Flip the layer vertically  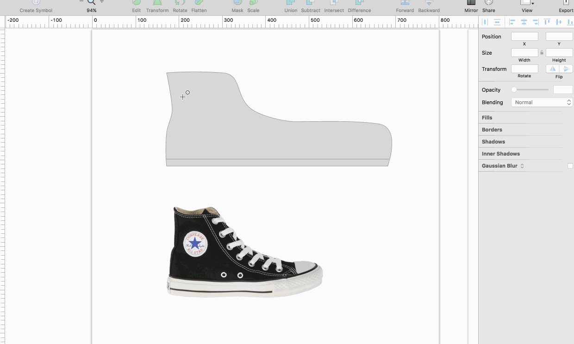[566, 69]
